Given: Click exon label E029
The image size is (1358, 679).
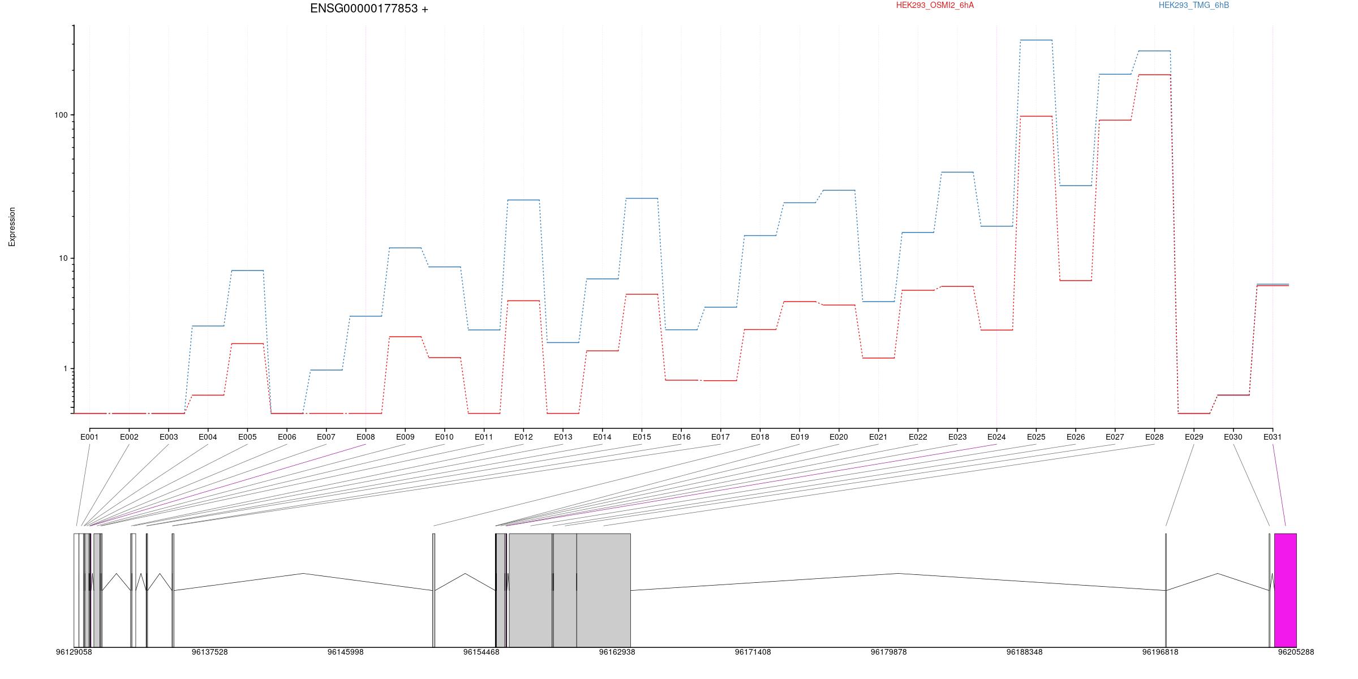Looking at the screenshot, I should 1194,437.
